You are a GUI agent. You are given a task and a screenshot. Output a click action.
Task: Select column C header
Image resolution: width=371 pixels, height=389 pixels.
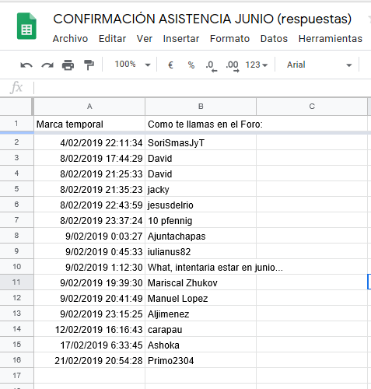click(312, 107)
